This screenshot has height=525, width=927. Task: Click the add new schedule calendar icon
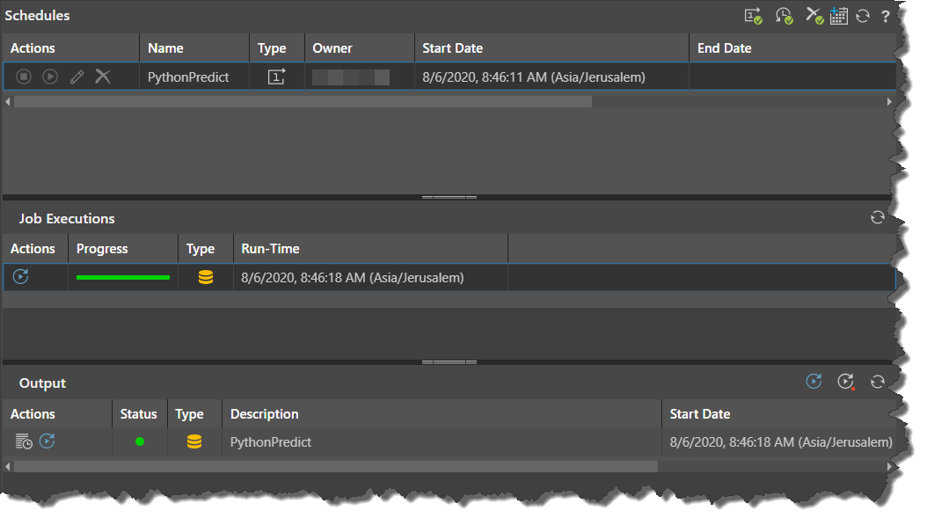(x=838, y=16)
